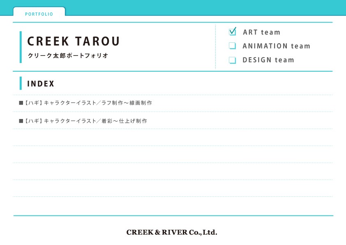The image size is (346, 245).
Task: Click the CREEK & RIVER Co., Ltd. logo
Action: [x=172, y=232]
